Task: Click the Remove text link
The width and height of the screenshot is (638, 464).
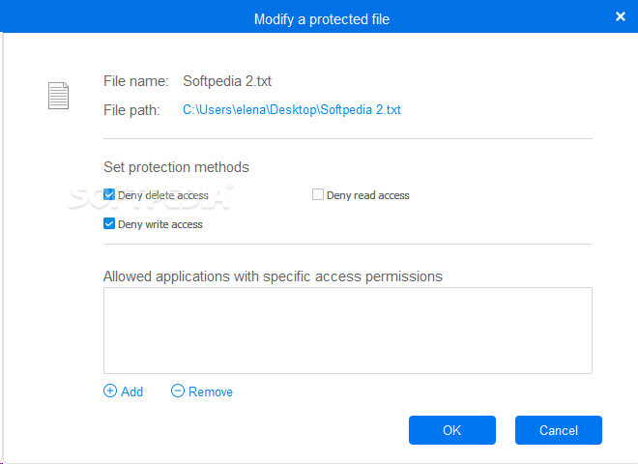Action: 210,391
